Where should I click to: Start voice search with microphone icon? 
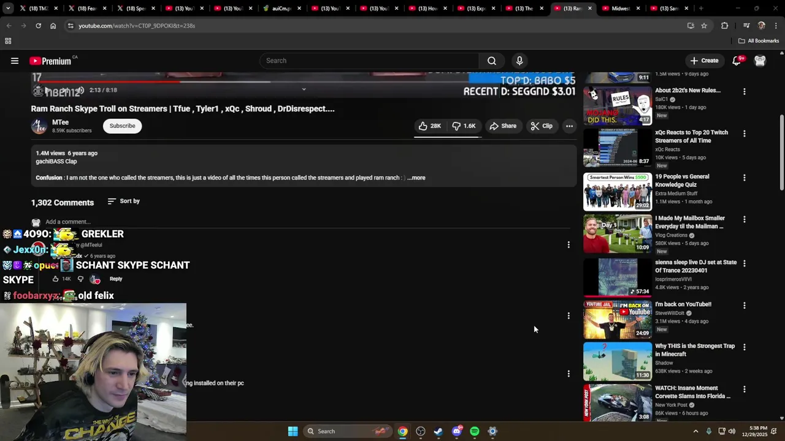pos(519,61)
